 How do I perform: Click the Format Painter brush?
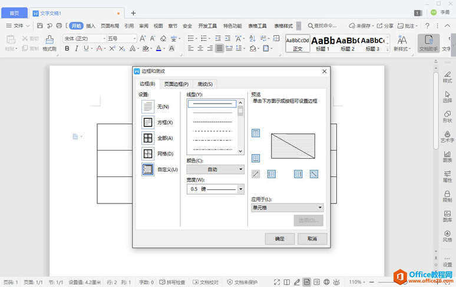pyautogui.click(x=49, y=43)
